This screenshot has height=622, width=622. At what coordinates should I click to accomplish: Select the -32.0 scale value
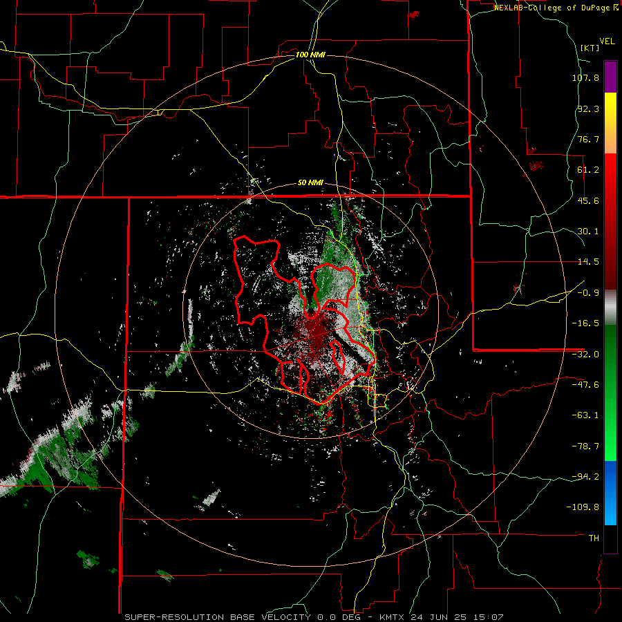585,355
